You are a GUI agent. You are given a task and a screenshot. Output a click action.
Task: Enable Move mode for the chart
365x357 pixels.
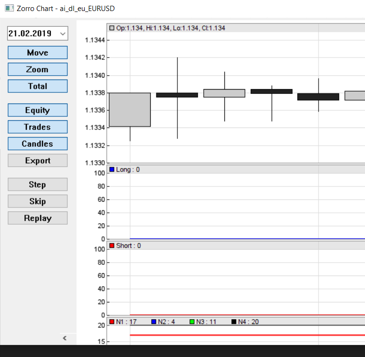tap(37, 53)
